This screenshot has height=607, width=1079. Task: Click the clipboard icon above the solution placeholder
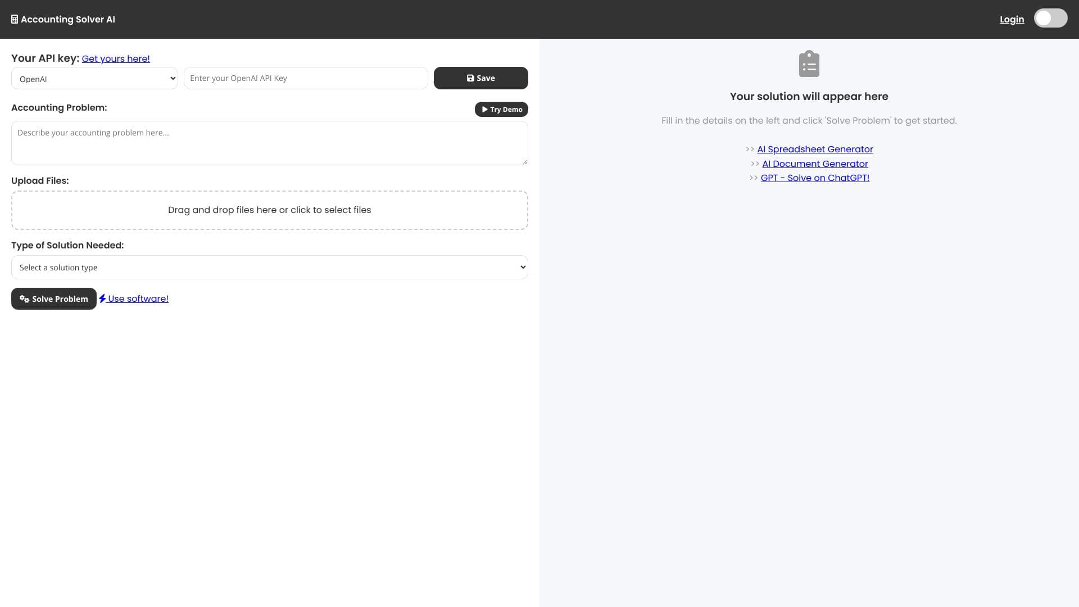click(x=809, y=64)
